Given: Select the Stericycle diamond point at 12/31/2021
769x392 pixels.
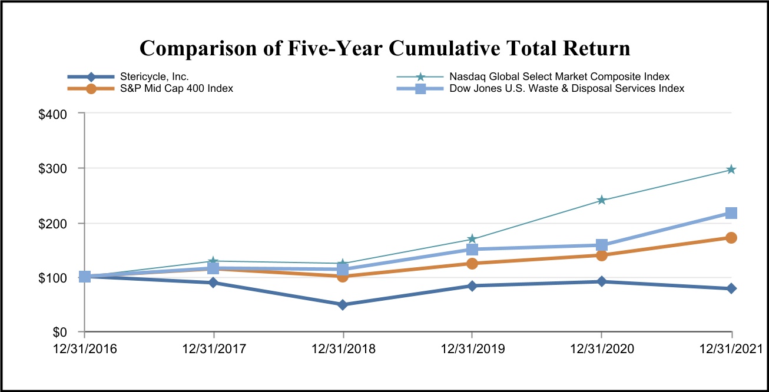Looking at the screenshot, I should 731,288.
